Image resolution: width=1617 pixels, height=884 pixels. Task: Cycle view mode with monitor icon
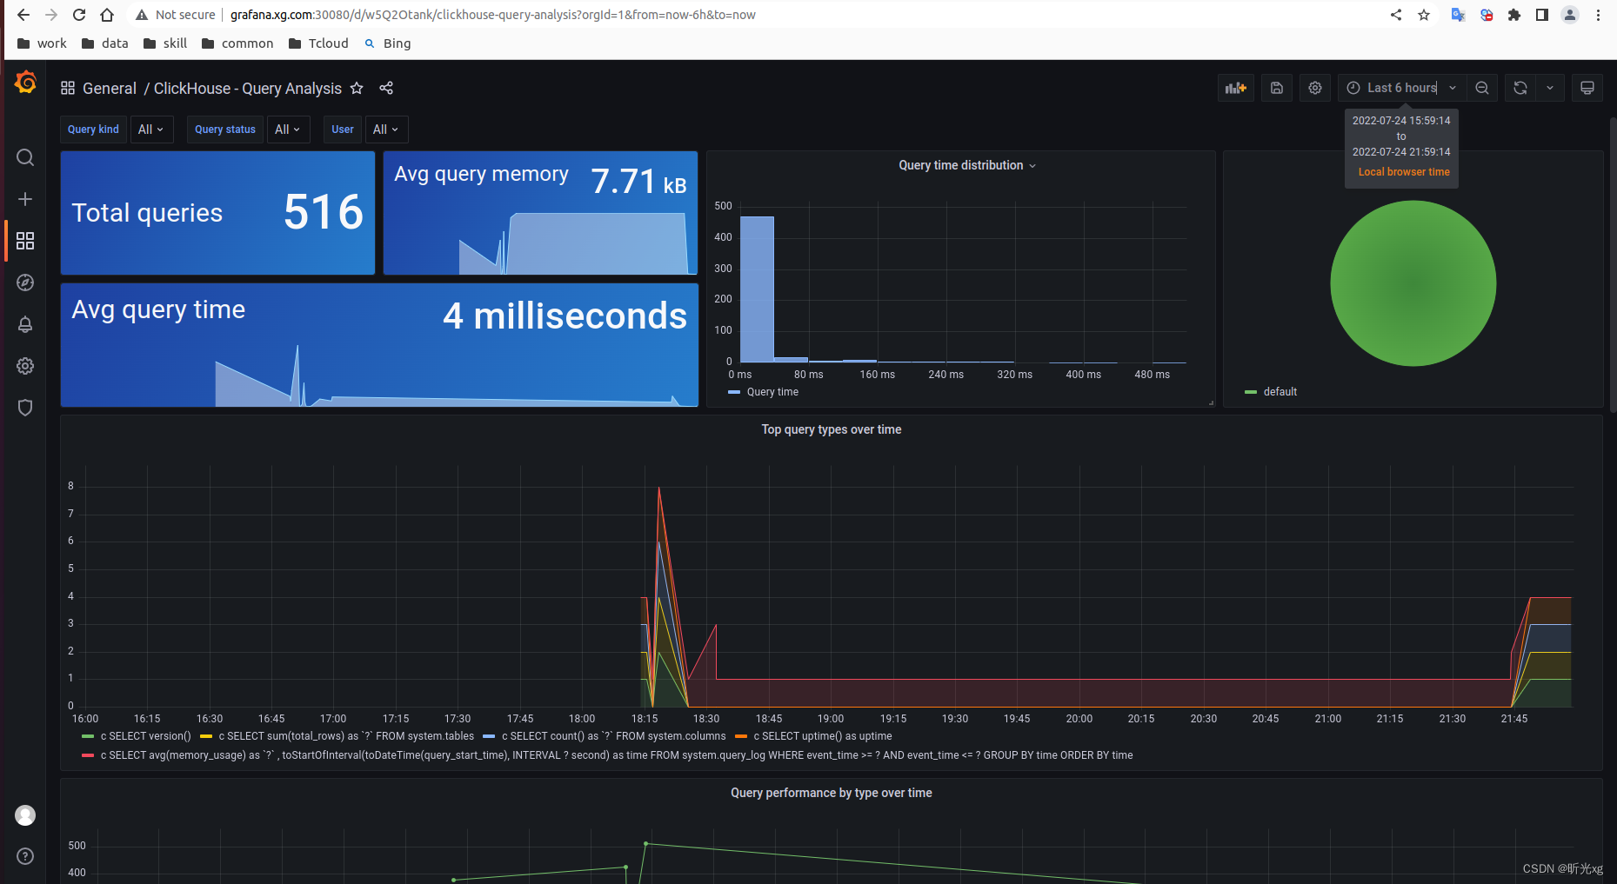pyautogui.click(x=1587, y=88)
